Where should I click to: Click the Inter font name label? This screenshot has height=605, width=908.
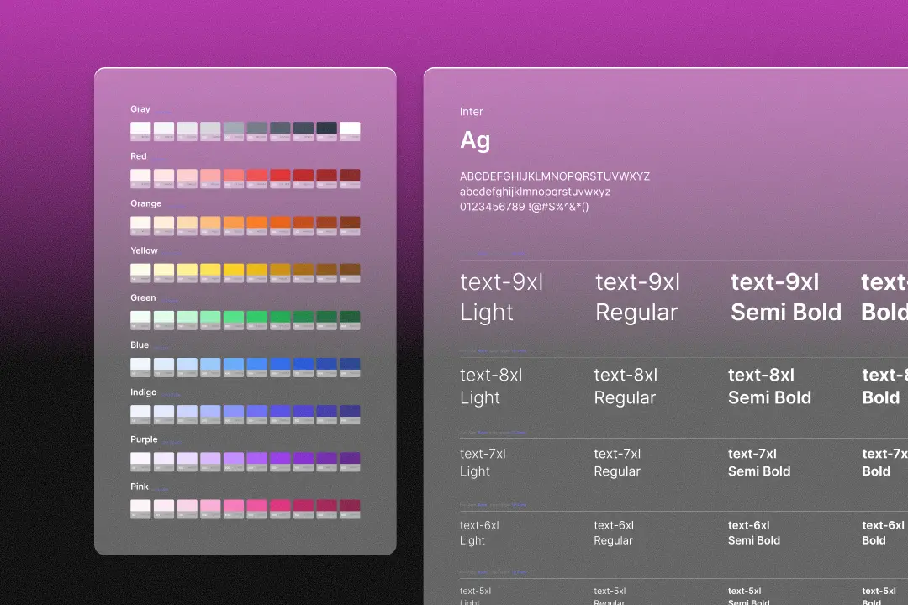click(472, 112)
